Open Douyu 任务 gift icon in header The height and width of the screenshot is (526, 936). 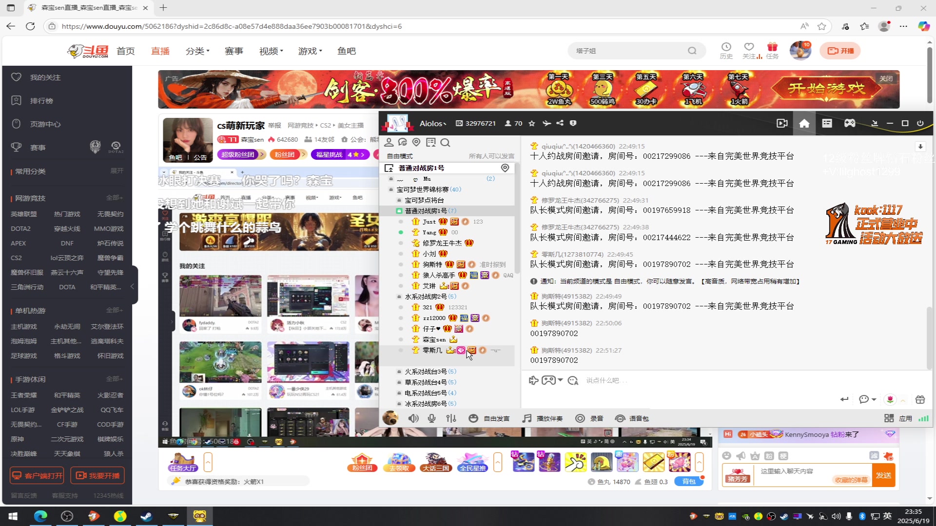click(772, 51)
